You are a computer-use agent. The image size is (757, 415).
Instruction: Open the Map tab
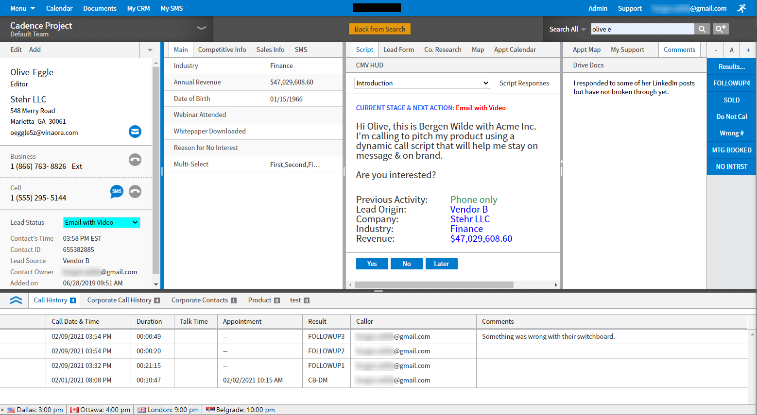coord(478,50)
